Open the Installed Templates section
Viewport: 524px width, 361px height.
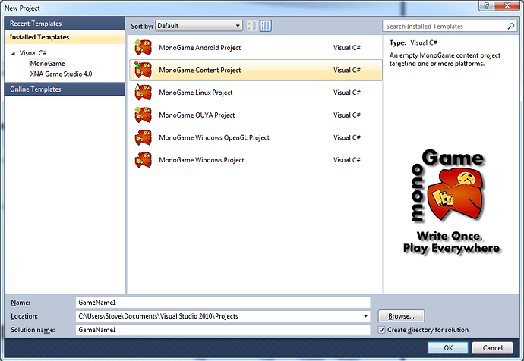click(65, 37)
